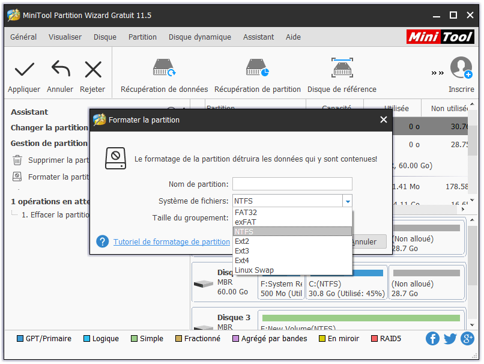
Task: Select pending operation Effacer la partition
Action: pos(55,215)
